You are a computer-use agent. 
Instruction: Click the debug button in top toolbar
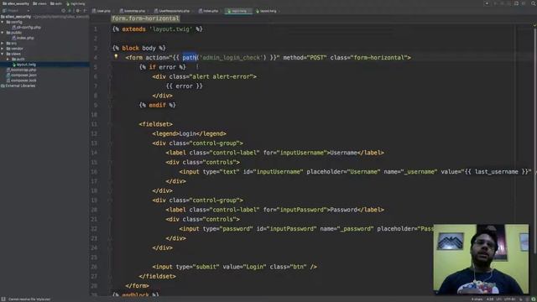click(x=502, y=3)
